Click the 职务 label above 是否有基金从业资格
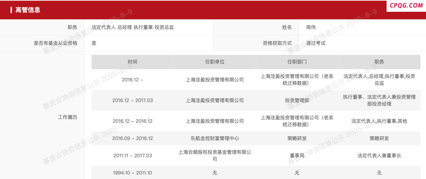Image resolution: width=426 pixels, height=179 pixels. pos(73,27)
